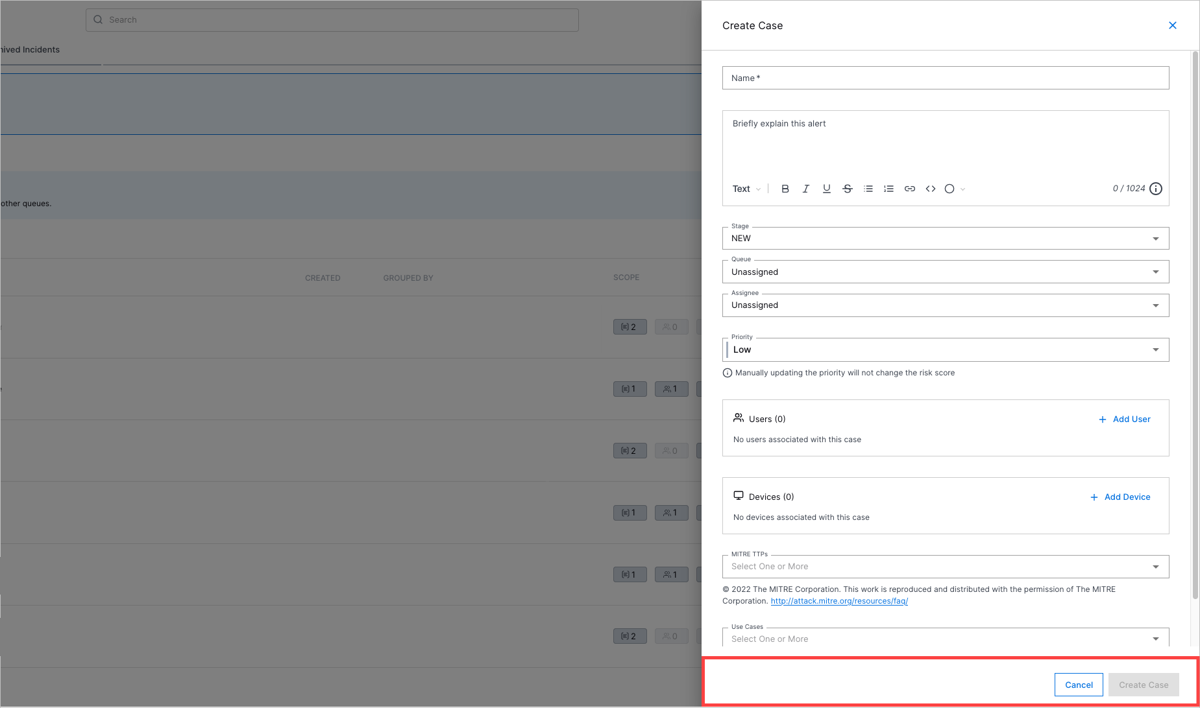Screen dimensions: 1200x708
Task: Expand the Stage dropdown showing NEW
Action: click(x=946, y=238)
